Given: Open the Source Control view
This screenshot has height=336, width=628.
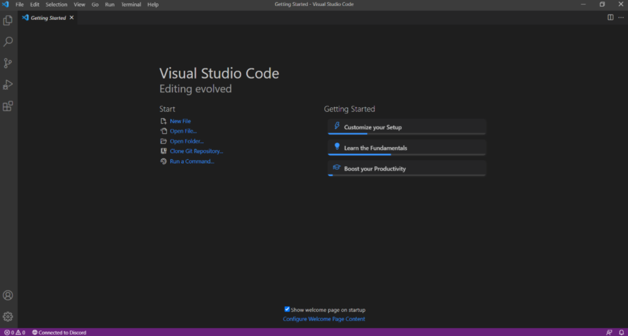Looking at the screenshot, I should coord(8,63).
